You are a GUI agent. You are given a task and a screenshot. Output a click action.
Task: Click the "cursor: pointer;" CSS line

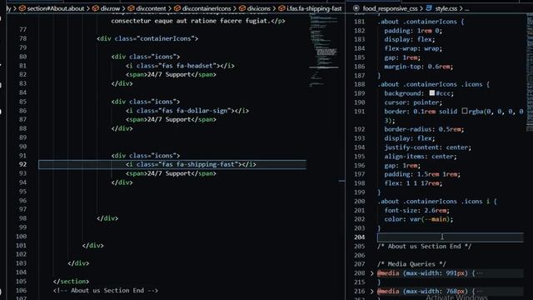(x=413, y=102)
